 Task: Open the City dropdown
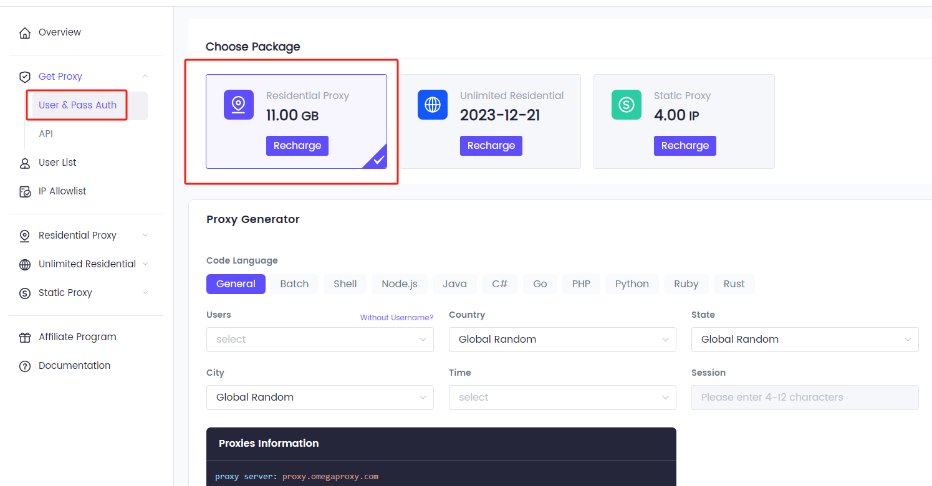click(320, 398)
